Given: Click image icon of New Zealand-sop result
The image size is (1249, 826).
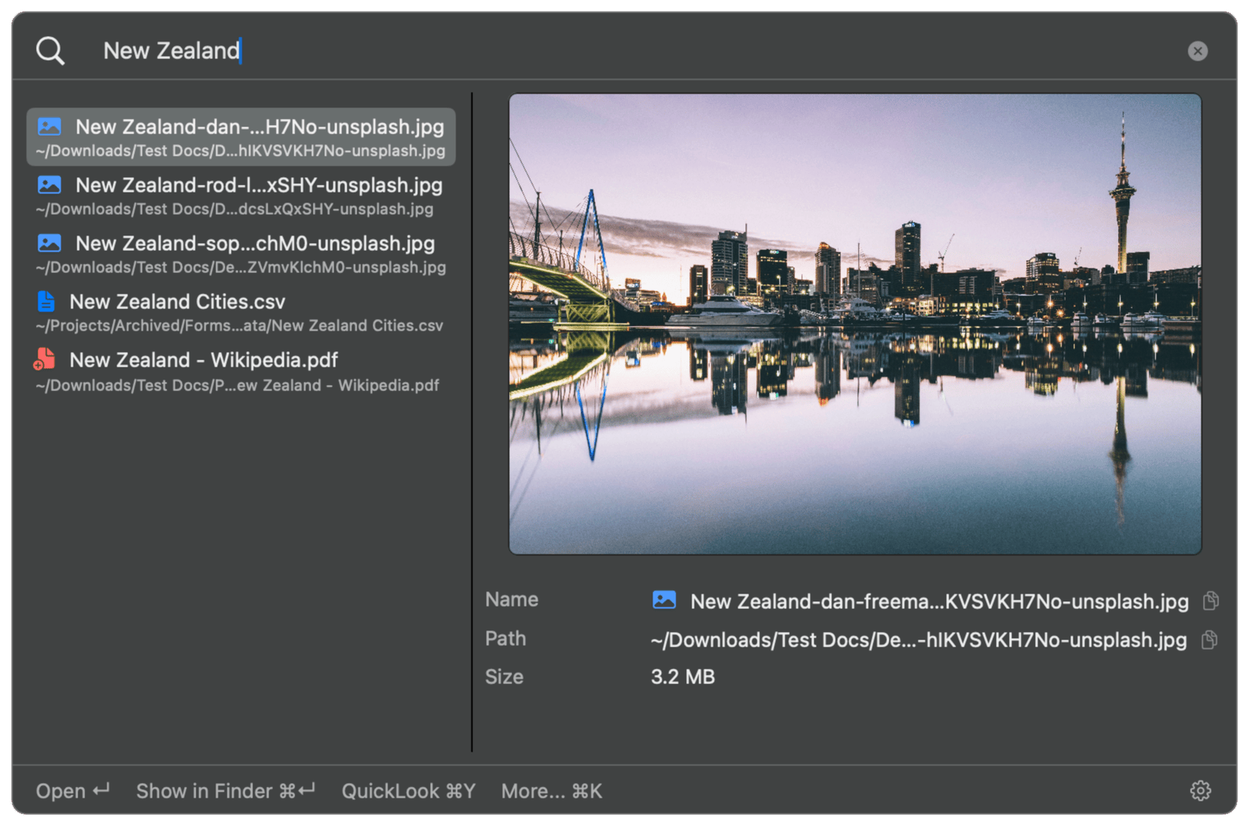Looking at the screenshot, I should coord(50,243).
